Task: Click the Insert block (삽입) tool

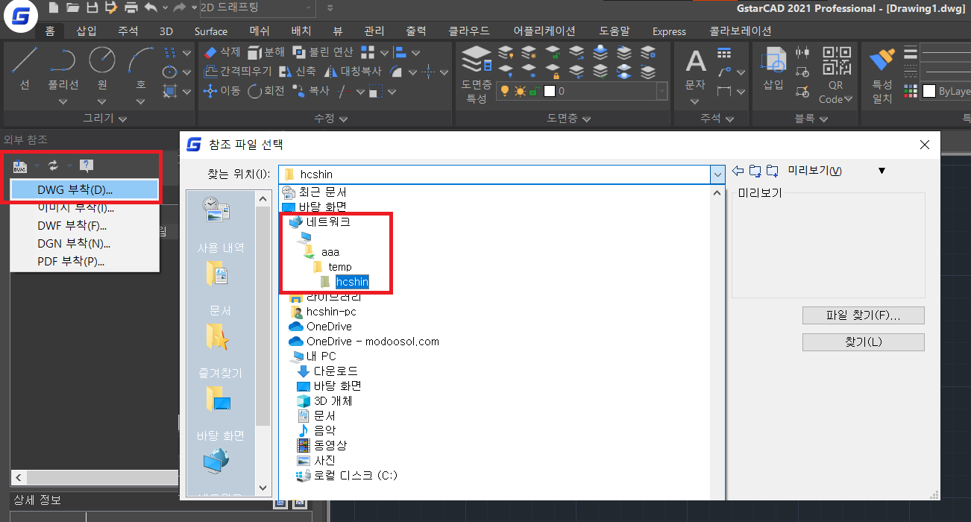Action: 773,69
